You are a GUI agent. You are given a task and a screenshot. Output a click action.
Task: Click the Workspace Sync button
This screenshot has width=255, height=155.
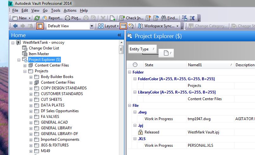156,26
